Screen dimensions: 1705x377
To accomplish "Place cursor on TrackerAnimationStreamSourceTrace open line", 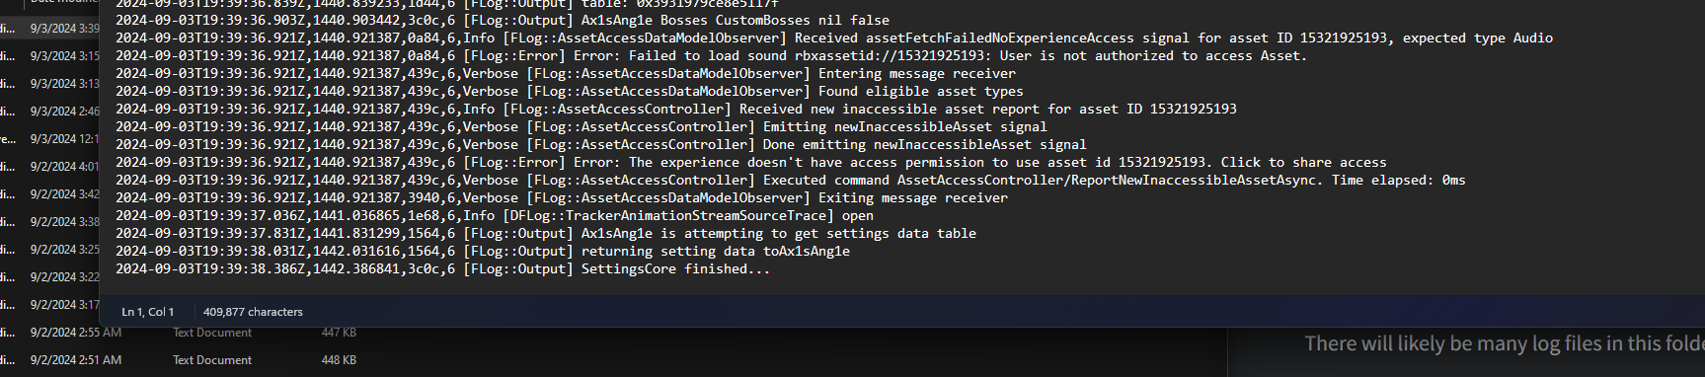I will click(x=494, y=216).
